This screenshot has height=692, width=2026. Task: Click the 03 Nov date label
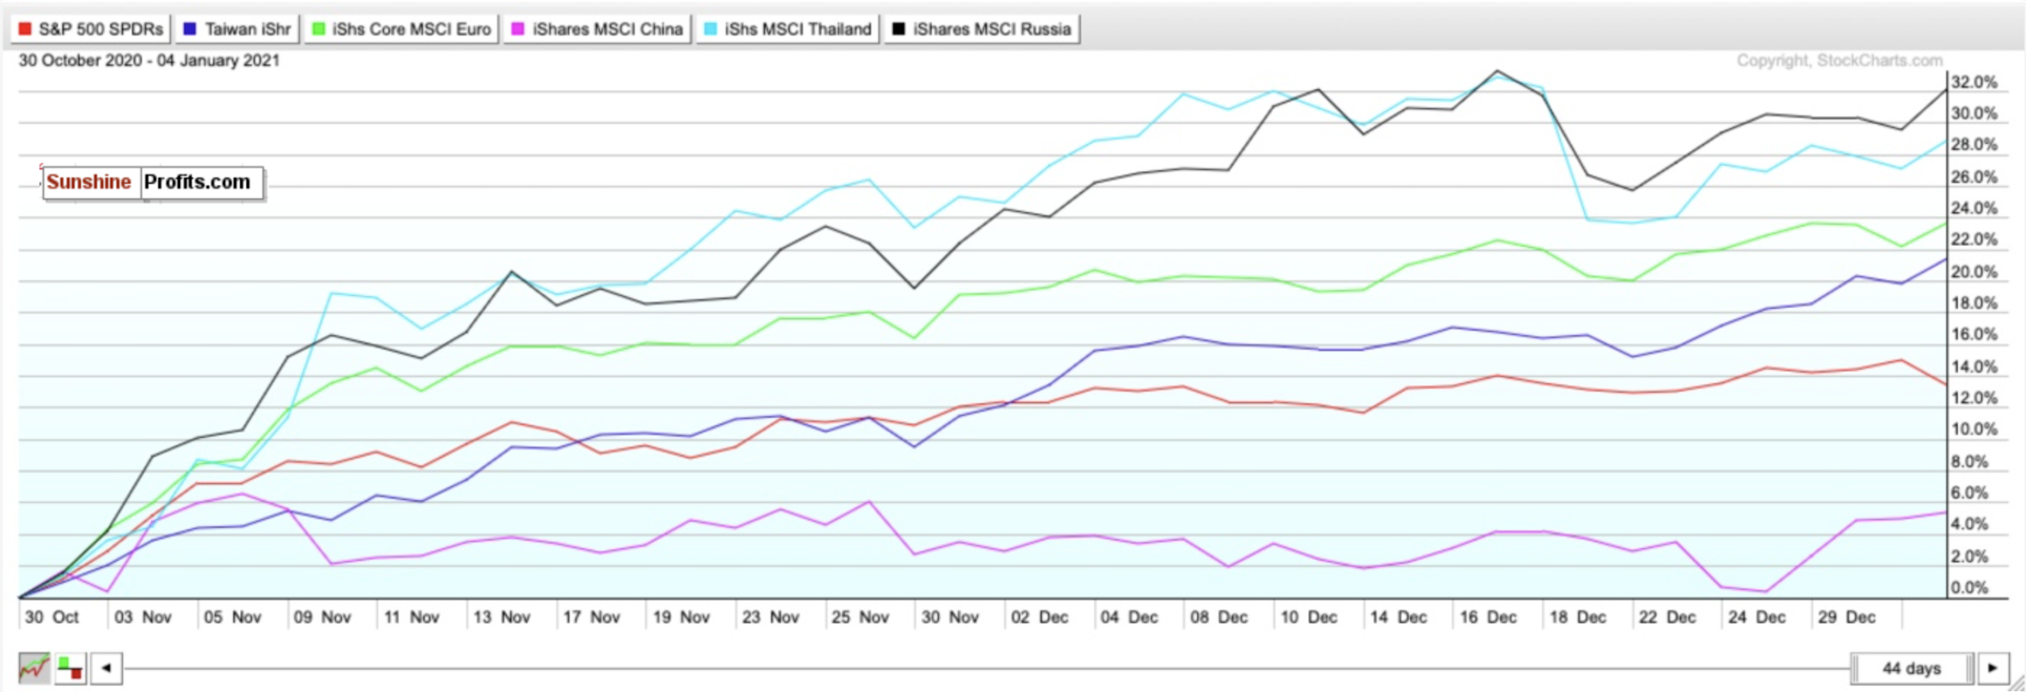143,618
